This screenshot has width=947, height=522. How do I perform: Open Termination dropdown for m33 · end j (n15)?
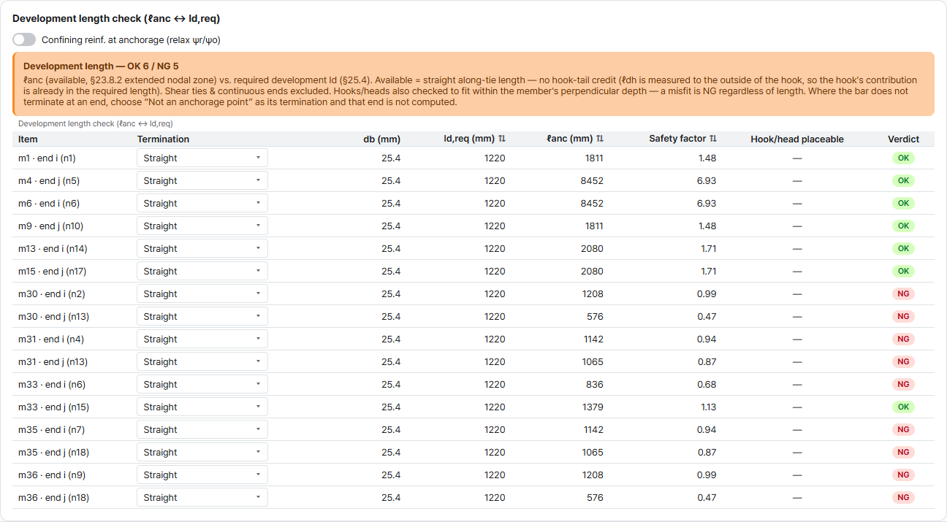click(x=202, y=407)
